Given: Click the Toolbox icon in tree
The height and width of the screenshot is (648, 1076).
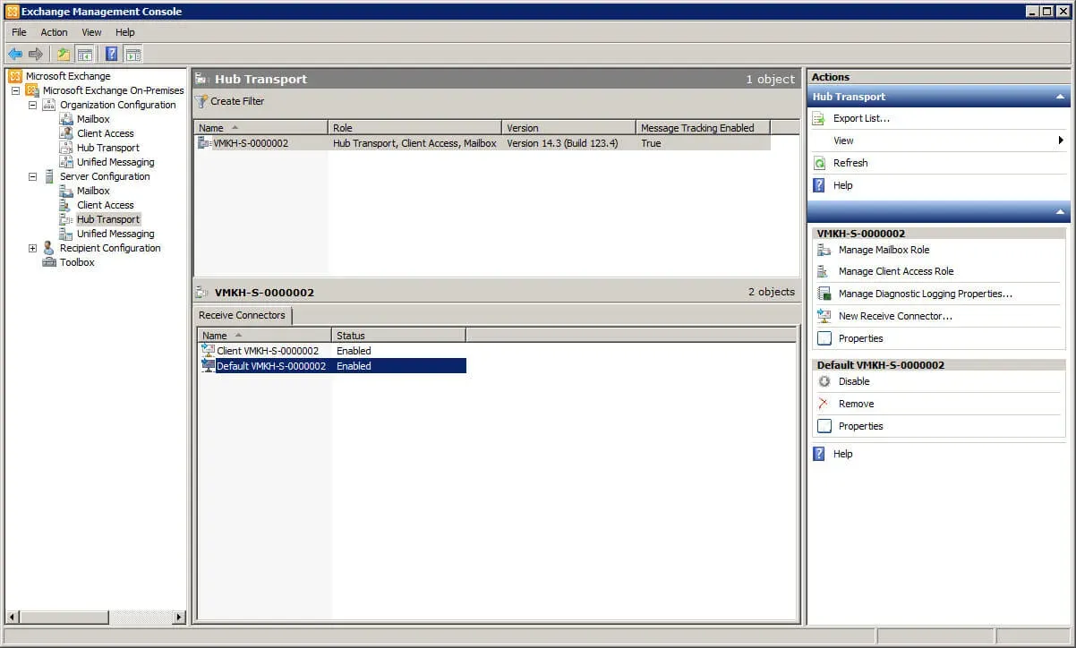Looking at the screenshot, I should [49, 262].
